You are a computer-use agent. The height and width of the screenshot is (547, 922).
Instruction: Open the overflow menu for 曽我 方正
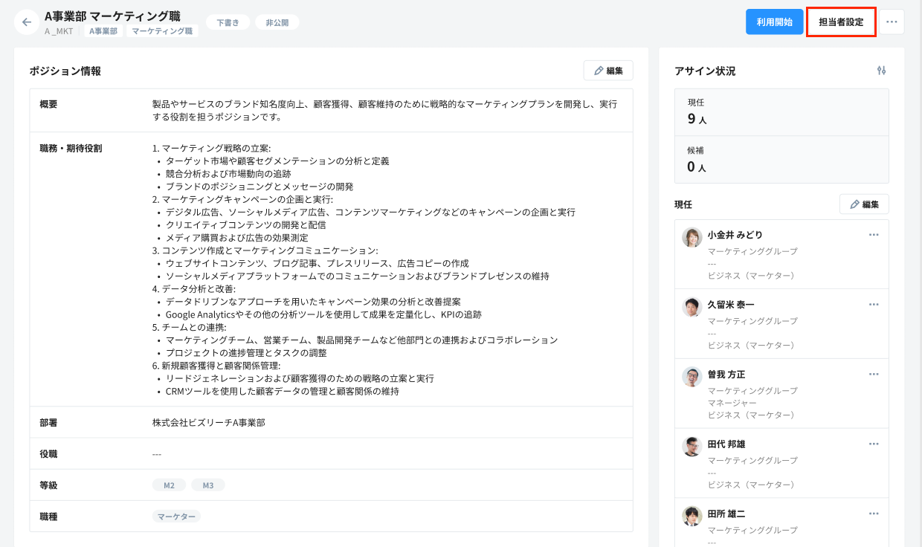pos(875,375)
